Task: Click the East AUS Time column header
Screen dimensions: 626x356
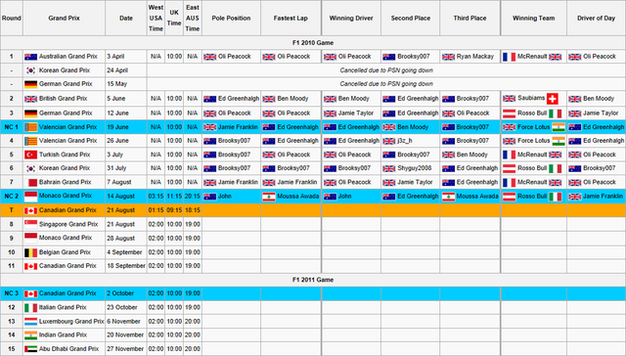Action: (x=193, y=18)
